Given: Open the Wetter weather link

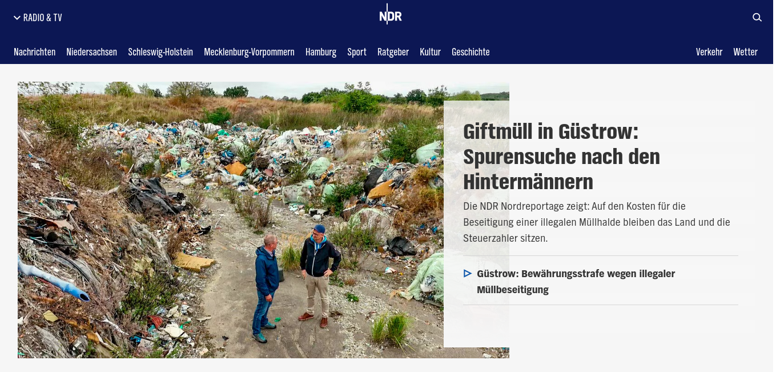Looking at the screenshot, I should click(x=746, y=52).
